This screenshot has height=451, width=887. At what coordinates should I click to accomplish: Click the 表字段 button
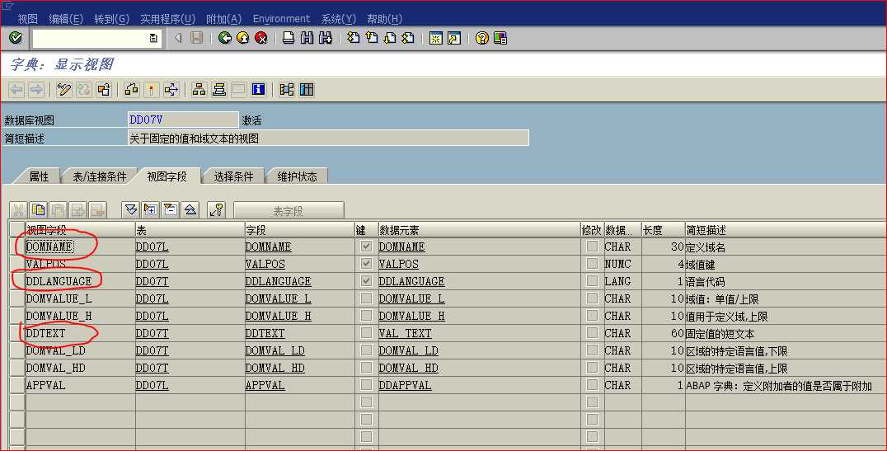coord(289,210)
